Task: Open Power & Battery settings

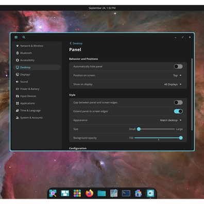Action: tap(37, 89)
